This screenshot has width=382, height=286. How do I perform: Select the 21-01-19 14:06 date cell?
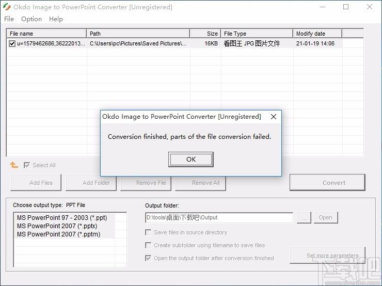(315, 43)
